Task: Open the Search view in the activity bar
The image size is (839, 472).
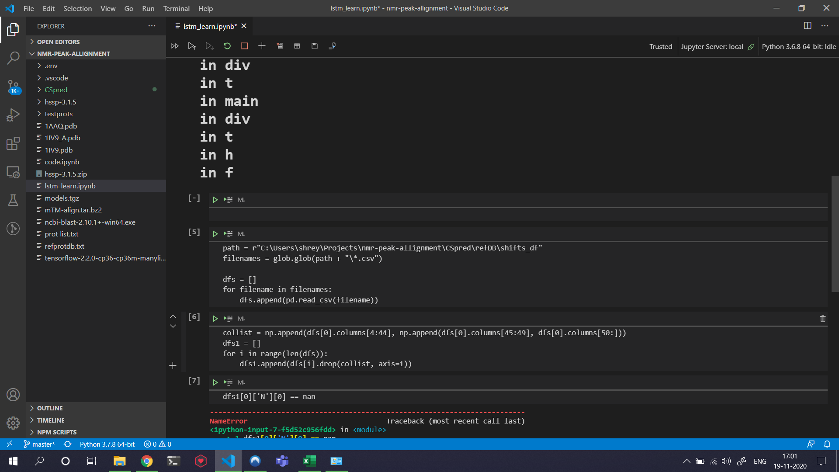Action: click(13, 58)
